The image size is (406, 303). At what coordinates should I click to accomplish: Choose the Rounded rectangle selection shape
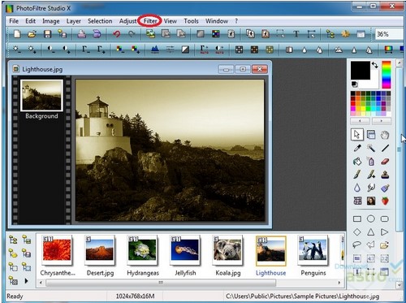click(x=385, y=219)
